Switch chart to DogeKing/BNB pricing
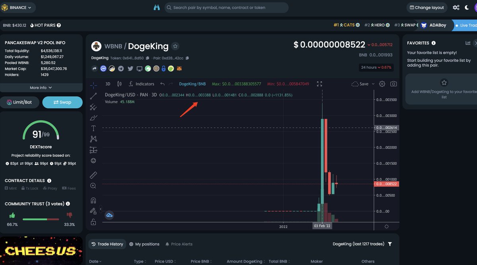This screenshot has width=477, height=265. 192,84
